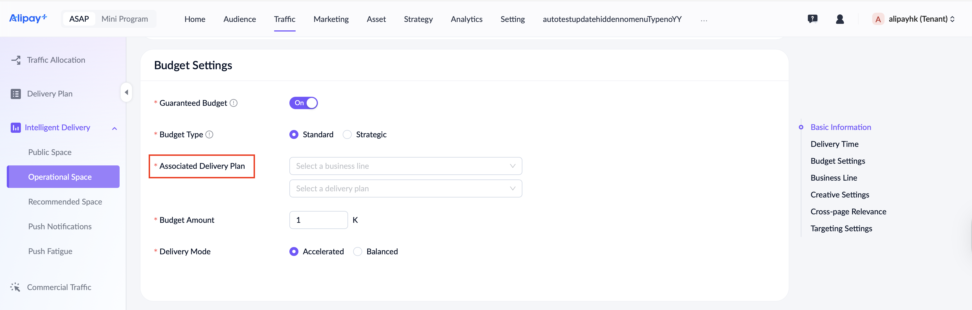The height and width of the screenshot is (310, 972).
Task: Click the Budget Type info icon
Action: (209, 135)
